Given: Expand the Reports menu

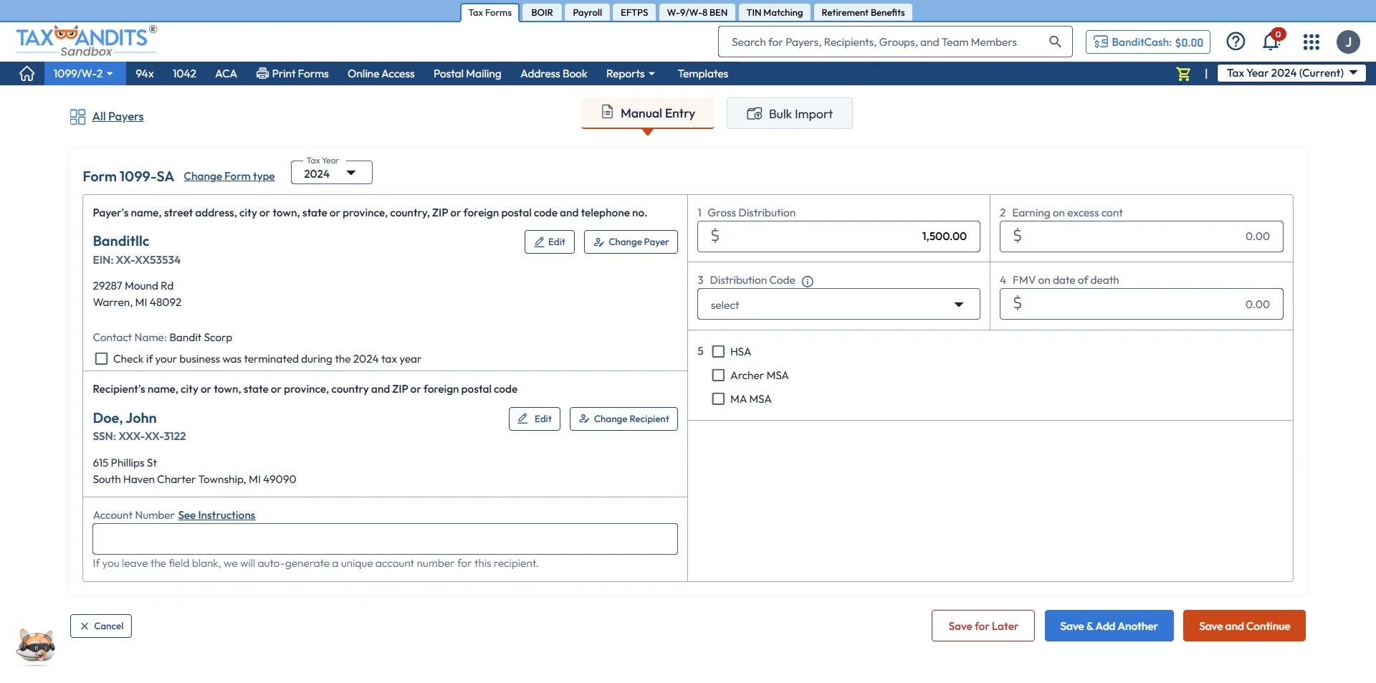Looking at the screenshot, I should (630, 73).
